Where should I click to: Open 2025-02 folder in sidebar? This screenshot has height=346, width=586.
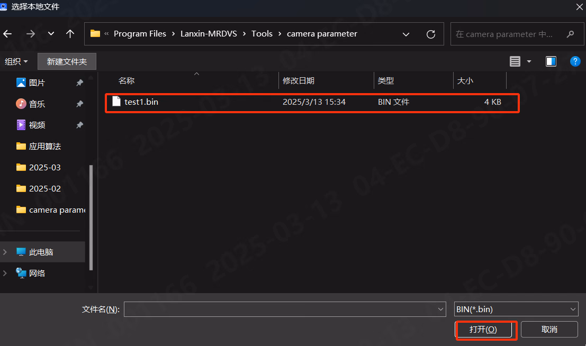pyautogui.click(x=44, y=189)
